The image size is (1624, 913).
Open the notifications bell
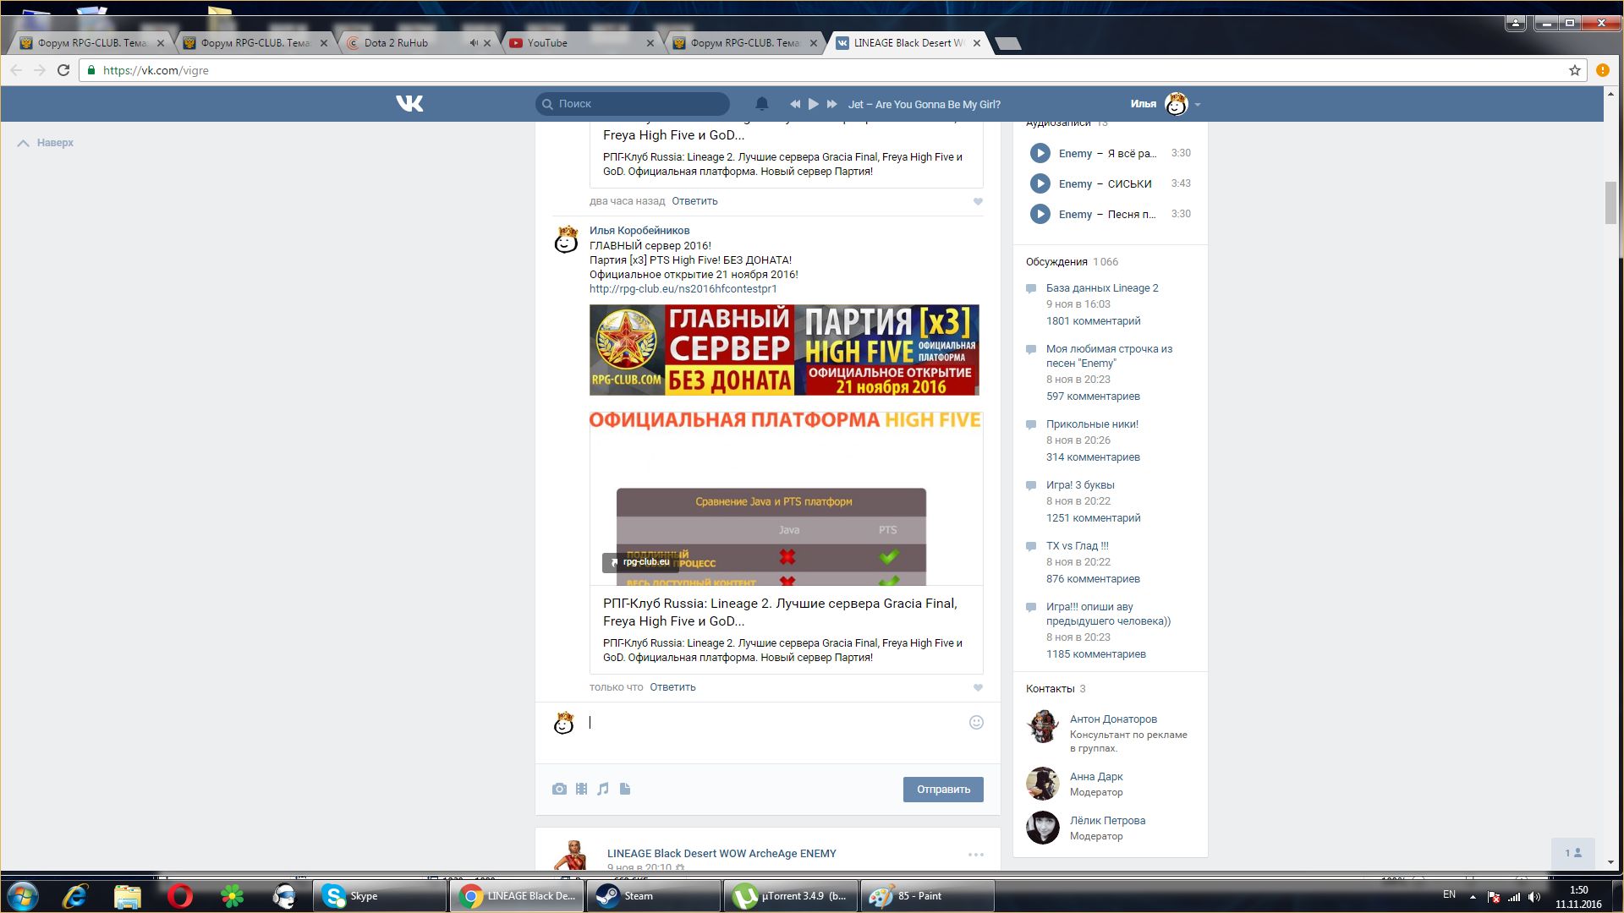(761, 104)
